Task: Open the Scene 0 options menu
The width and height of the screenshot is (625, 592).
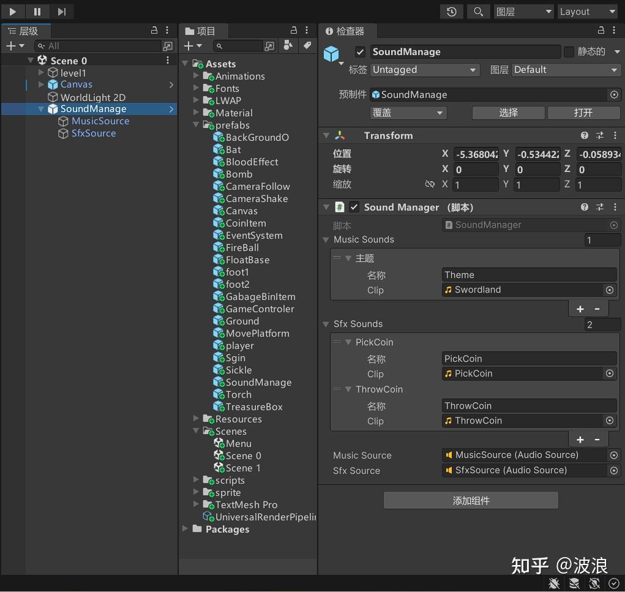Action: (168, 60)
